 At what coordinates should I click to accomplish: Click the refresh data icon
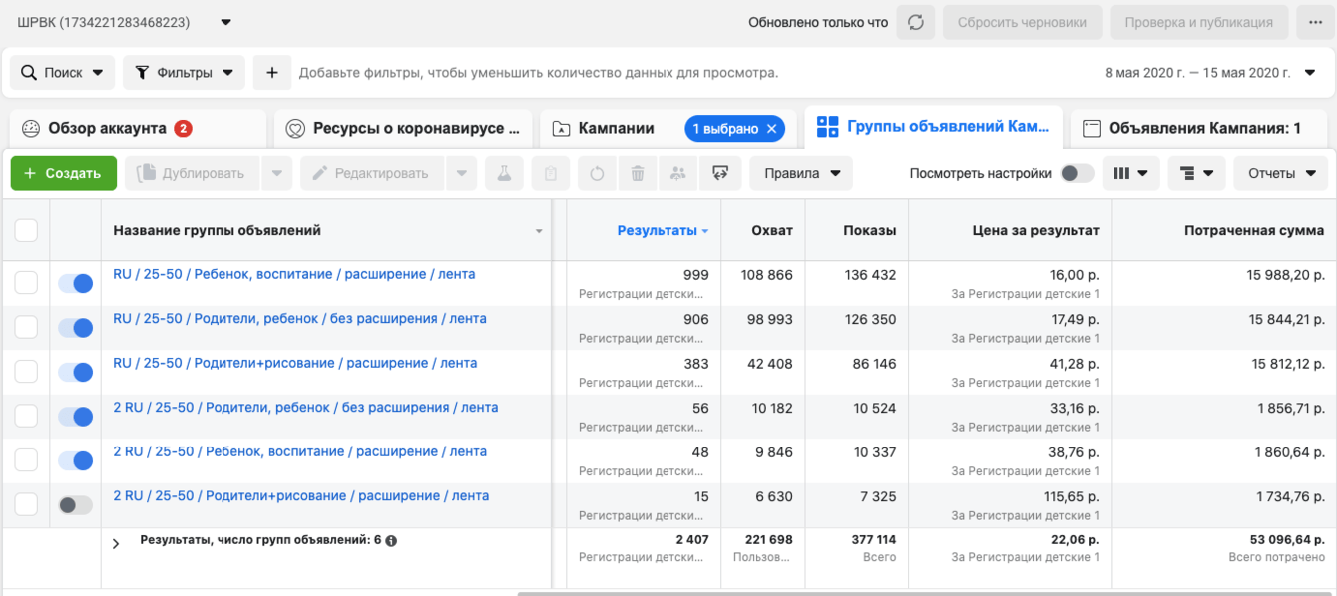[915, 22]
